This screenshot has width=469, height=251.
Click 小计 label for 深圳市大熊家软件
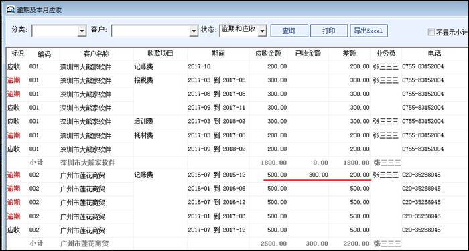(x=36, y=163)
